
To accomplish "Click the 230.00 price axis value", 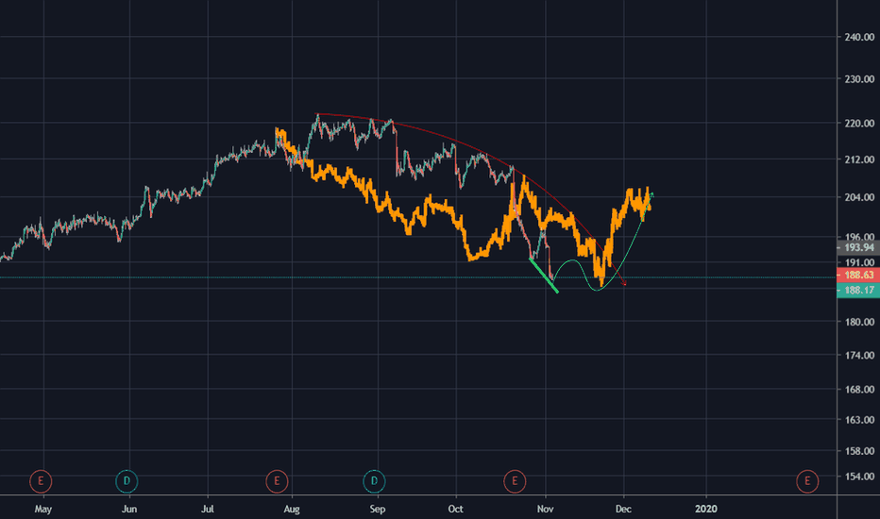I will pyautogui.click(x=859, y=79).
